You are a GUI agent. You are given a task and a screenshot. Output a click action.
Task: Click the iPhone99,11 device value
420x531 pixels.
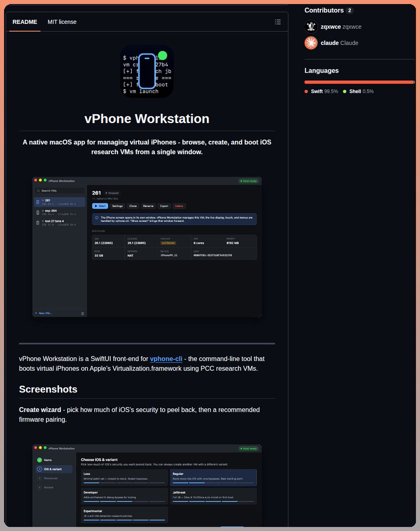pos(169,256)
